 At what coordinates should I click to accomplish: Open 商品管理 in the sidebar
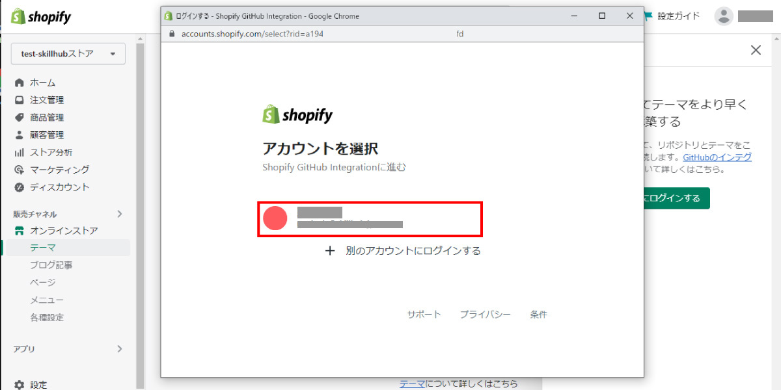[47, 118]
